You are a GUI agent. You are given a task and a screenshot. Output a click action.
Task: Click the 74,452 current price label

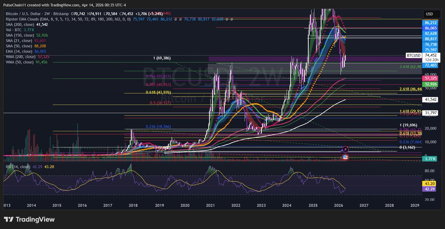point(430,55)
